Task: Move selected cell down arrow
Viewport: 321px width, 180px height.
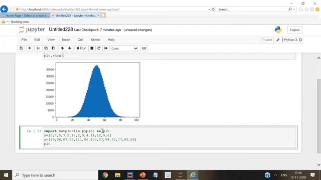Action: [70, 48]
